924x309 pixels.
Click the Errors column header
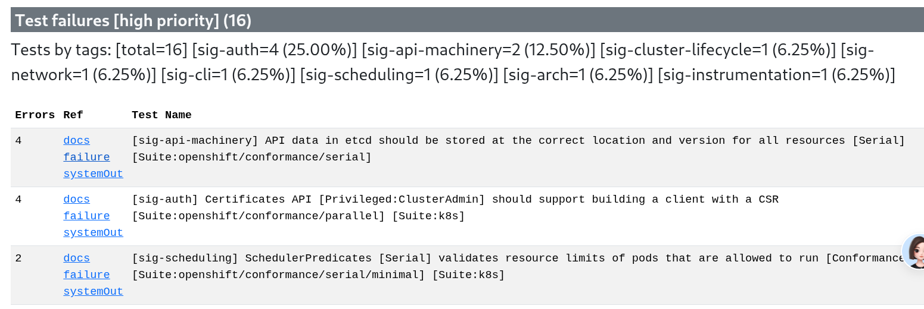pyautogui.click(x=35, y=115)
